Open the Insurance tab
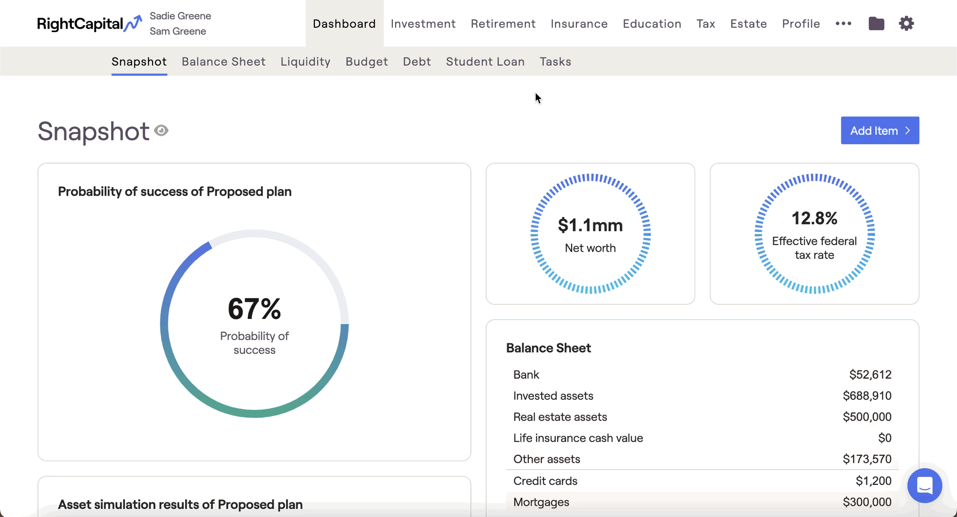Image resolution: width=957 pixels, height=517 pixels. tap(579, 23)
